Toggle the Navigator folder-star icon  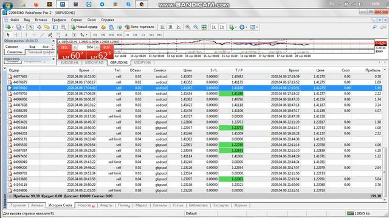[47, 27]
